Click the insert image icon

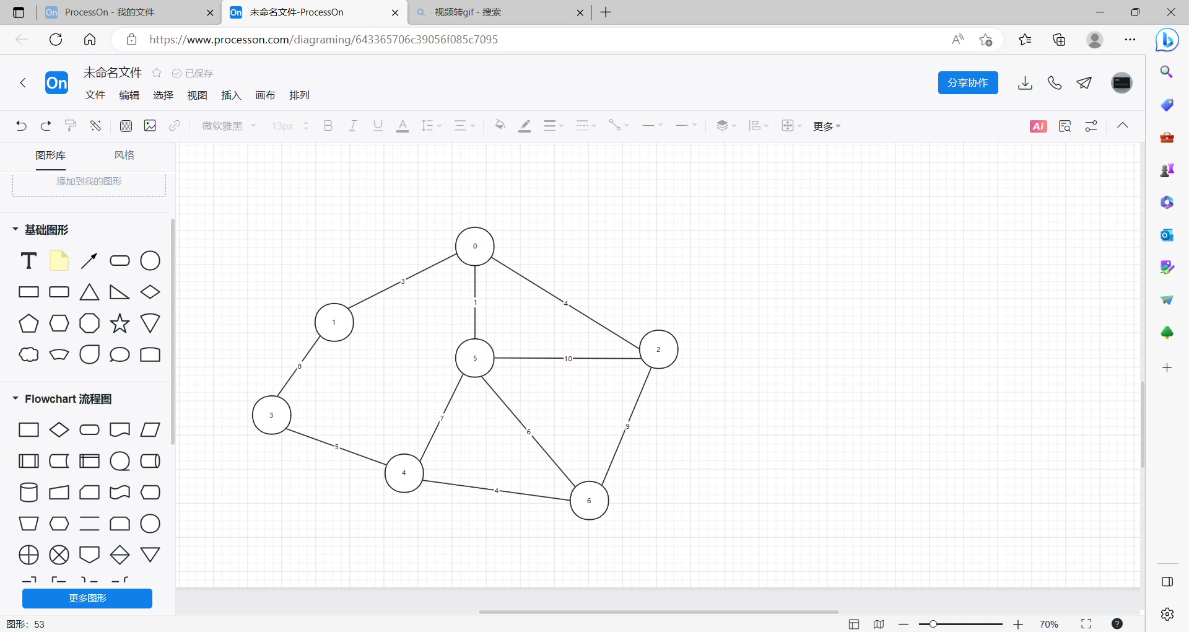pyautogui.click(x=150, y=126)
